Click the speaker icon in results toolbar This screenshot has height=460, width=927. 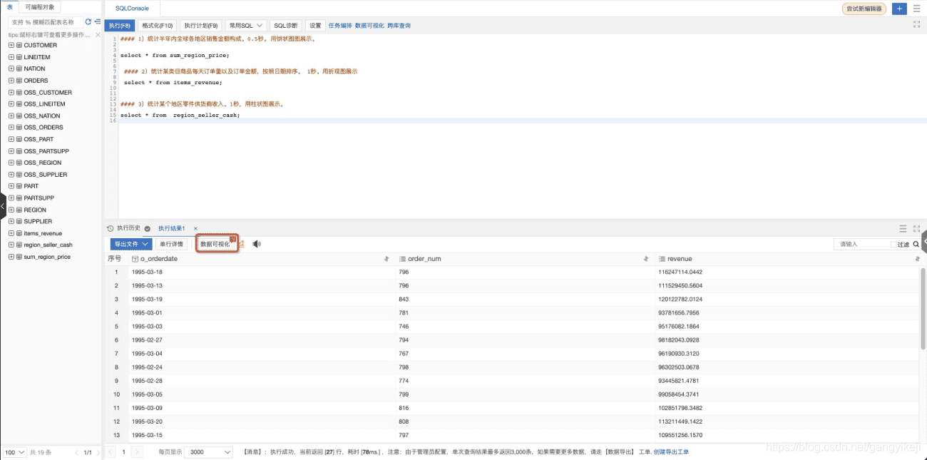(257, 244)
